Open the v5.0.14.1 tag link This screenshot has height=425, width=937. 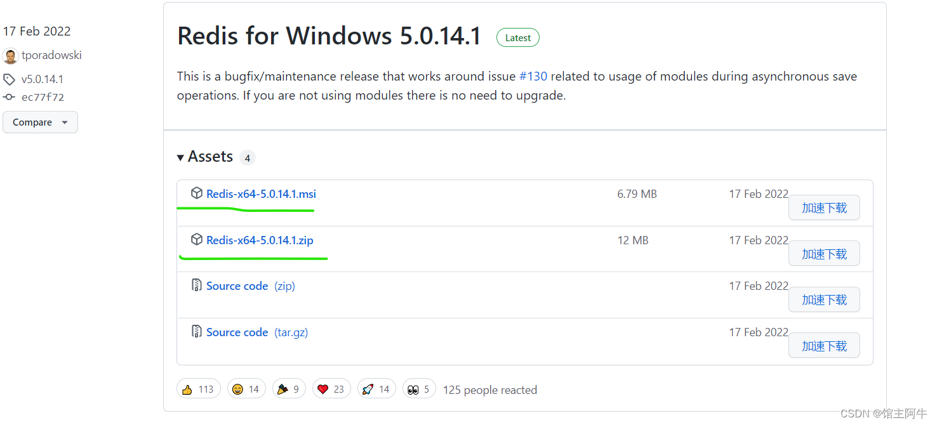click(42, 79)
